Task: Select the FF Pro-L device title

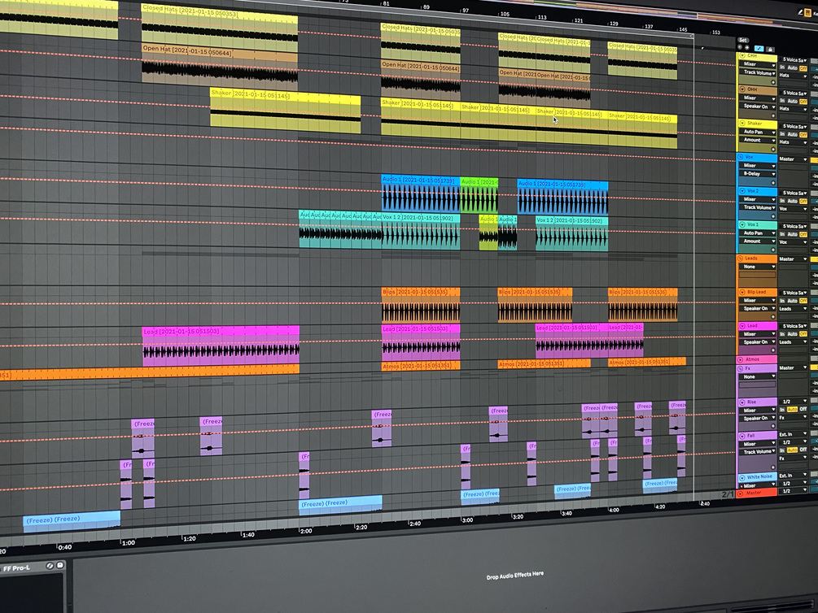Action: (17, 568)
